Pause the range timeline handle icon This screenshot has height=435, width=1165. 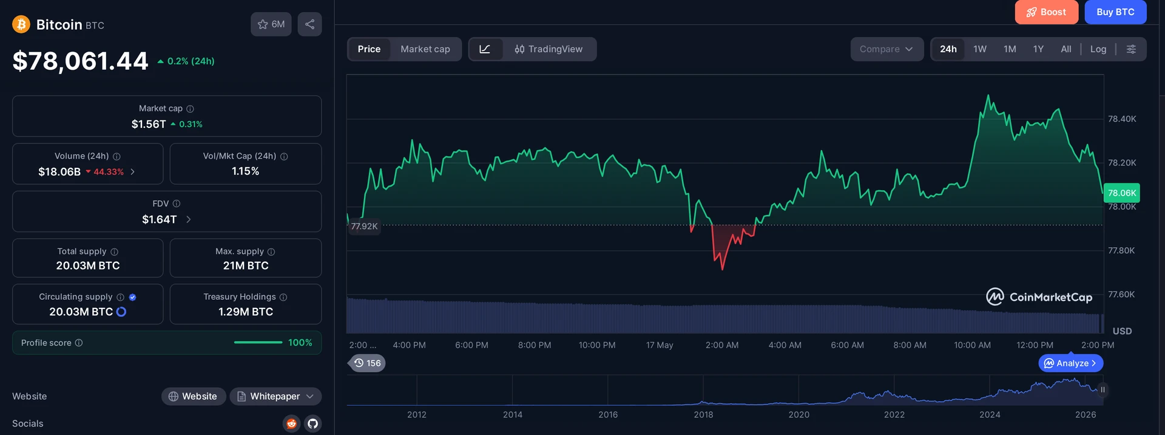coord(1103,390)
